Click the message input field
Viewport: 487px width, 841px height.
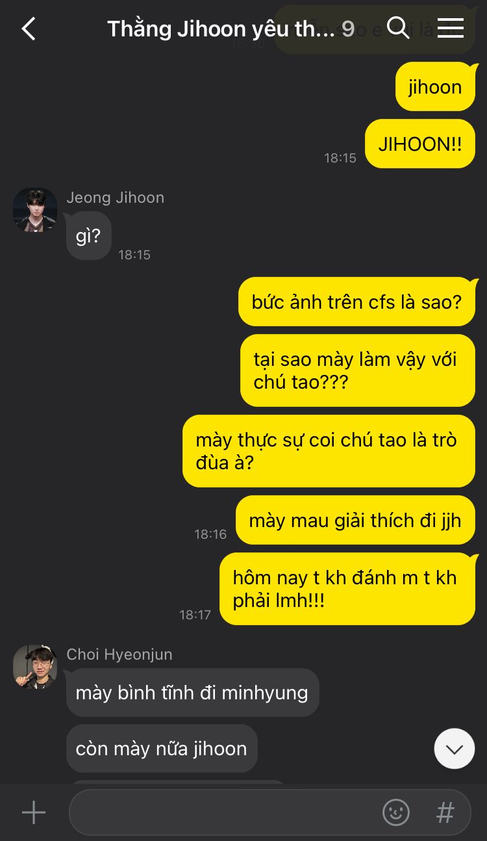(x=269, y=812)
